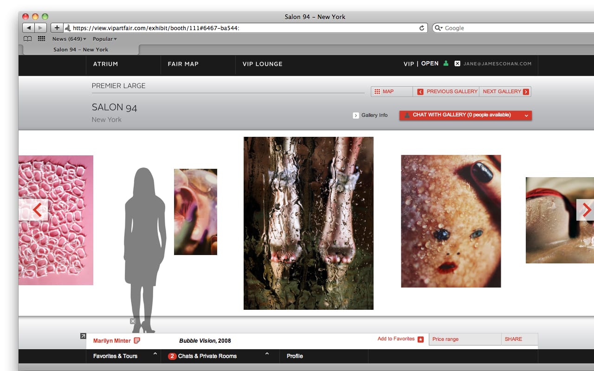
Task: Go to NEXT GALLERY
Action: tap(505, 92)
